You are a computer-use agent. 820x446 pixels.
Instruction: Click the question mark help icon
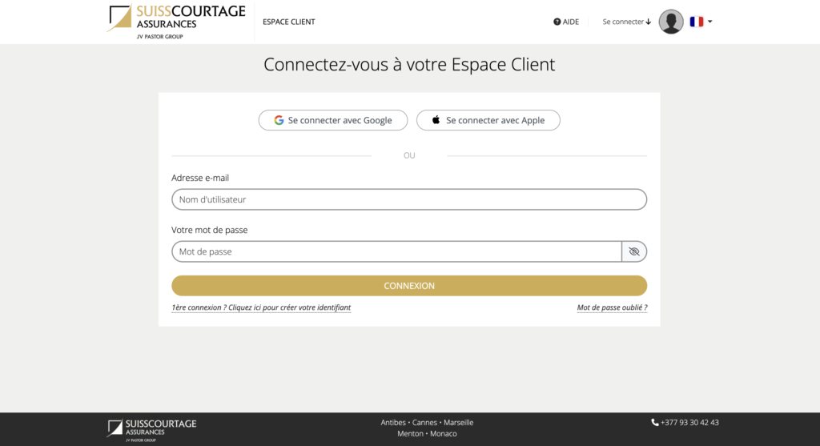(557, 22)
